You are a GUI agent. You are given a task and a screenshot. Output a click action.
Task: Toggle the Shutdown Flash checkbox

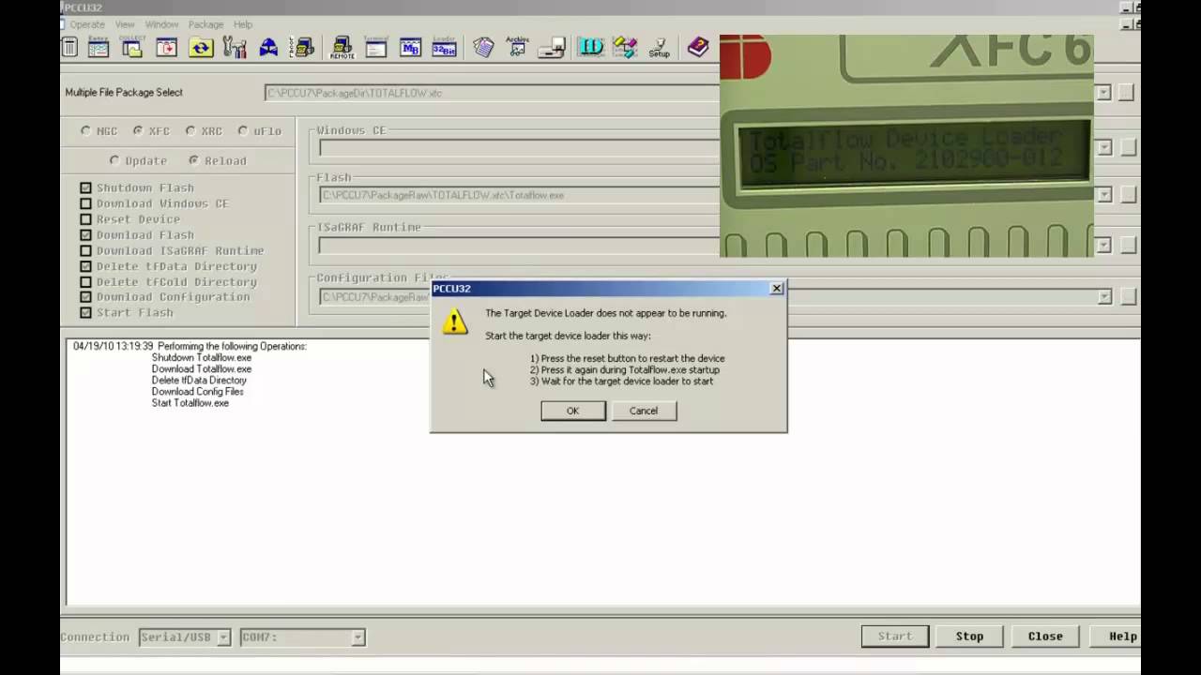point(86,187)
